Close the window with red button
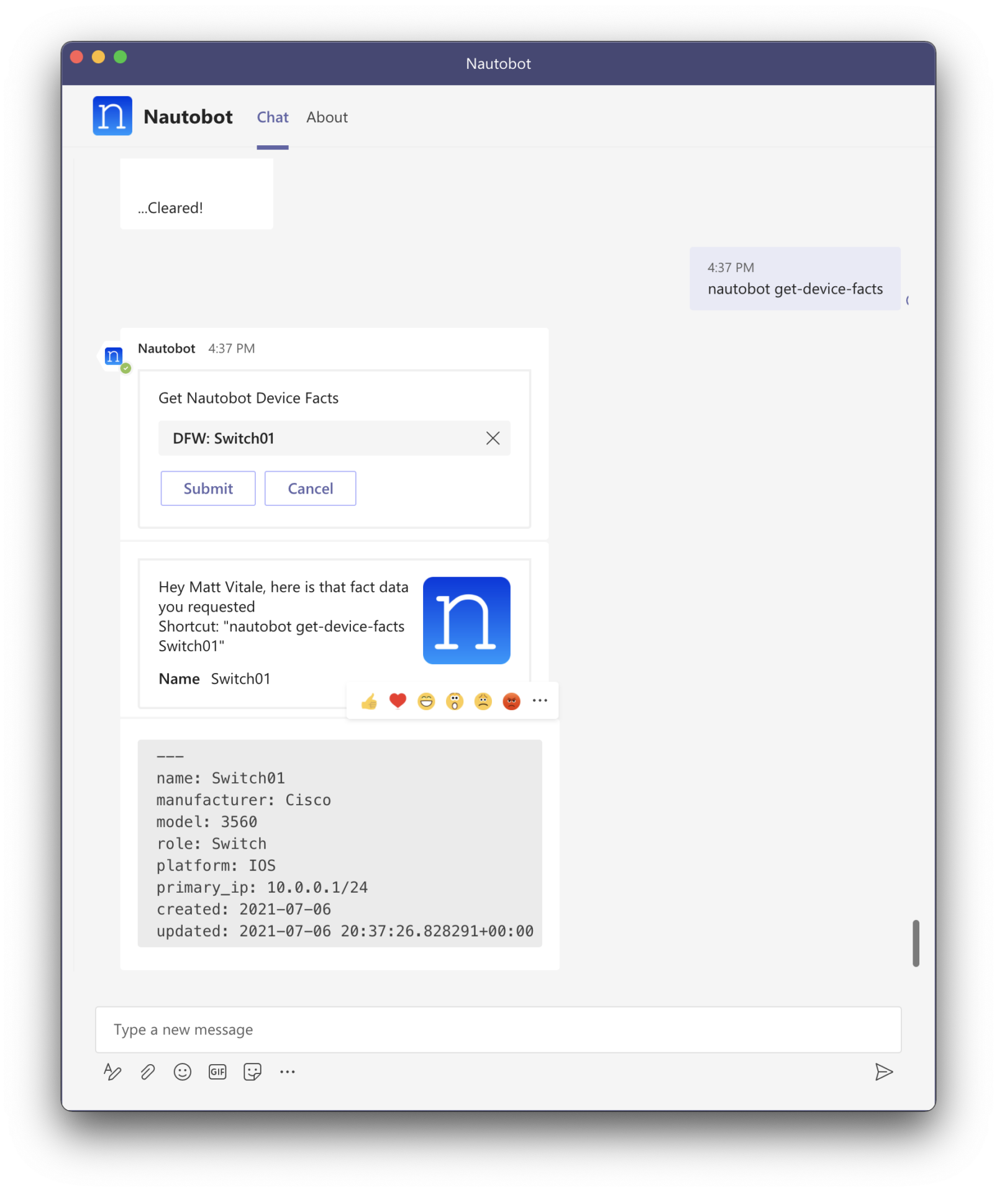 pos(77,57)
